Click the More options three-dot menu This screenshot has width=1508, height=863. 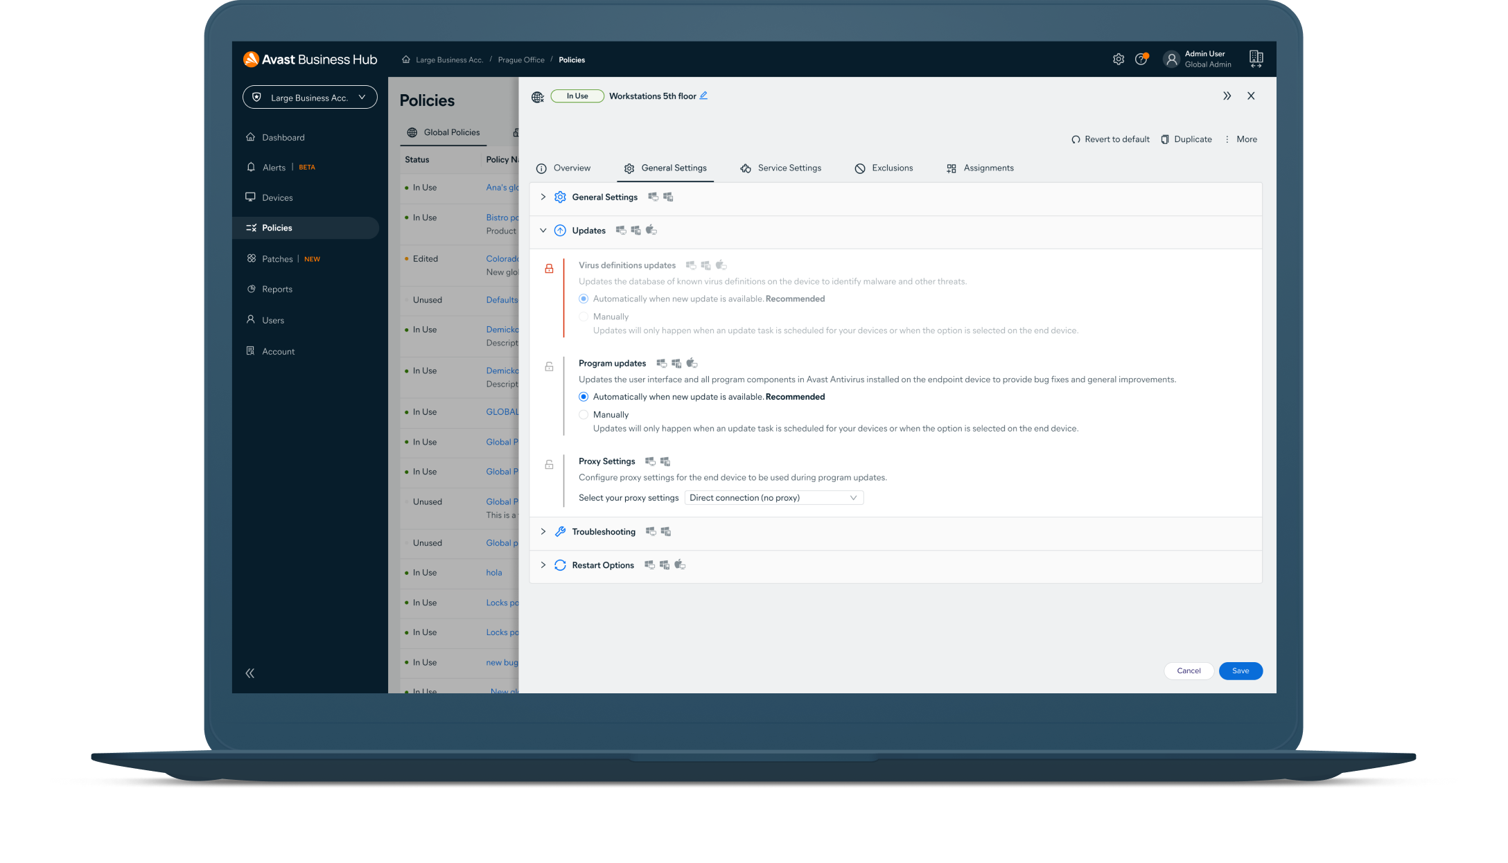click(x=1227, y=139)
